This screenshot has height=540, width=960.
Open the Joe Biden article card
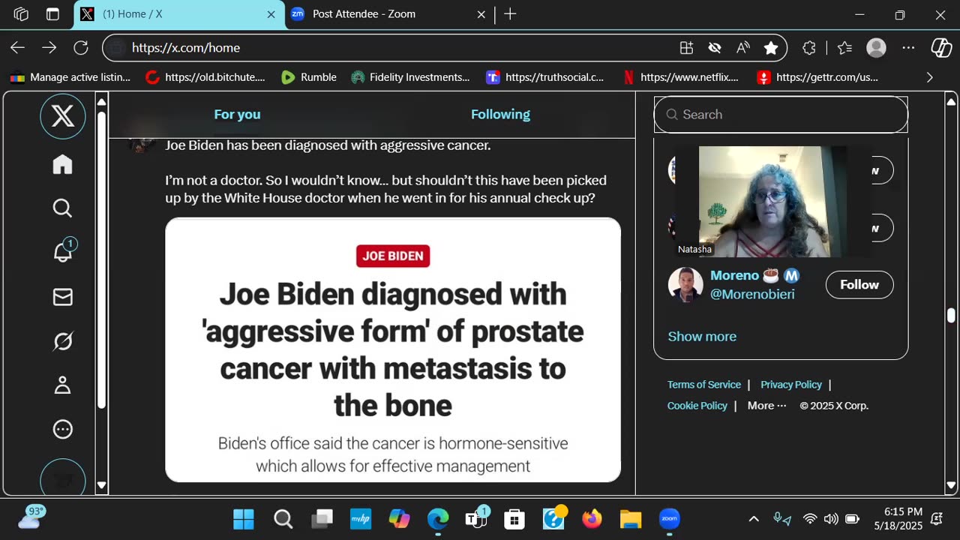pos(393,350)
